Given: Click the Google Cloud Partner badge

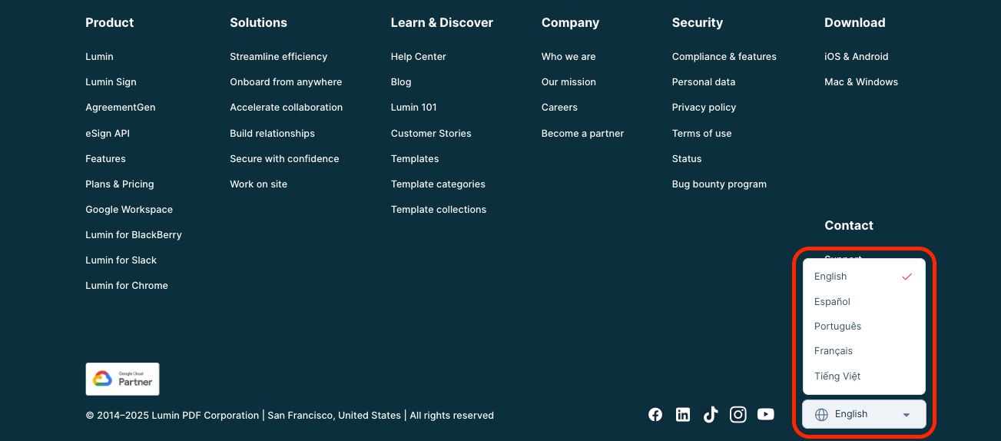Looking at the screenshot, I should pyautogui.click(x=122, y=379).
